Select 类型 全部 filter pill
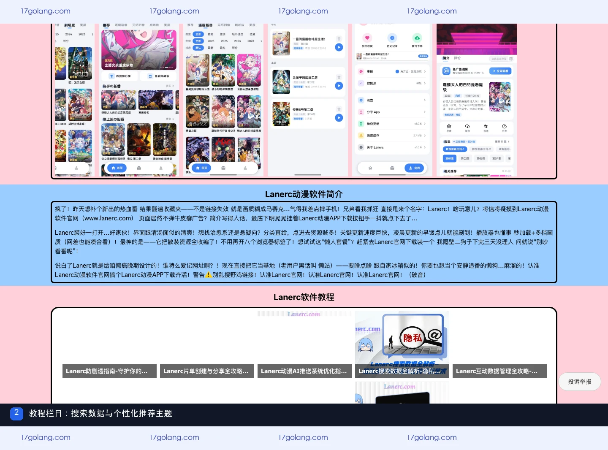608x450 pixels. pyautogui.click(x=198, y=34)
